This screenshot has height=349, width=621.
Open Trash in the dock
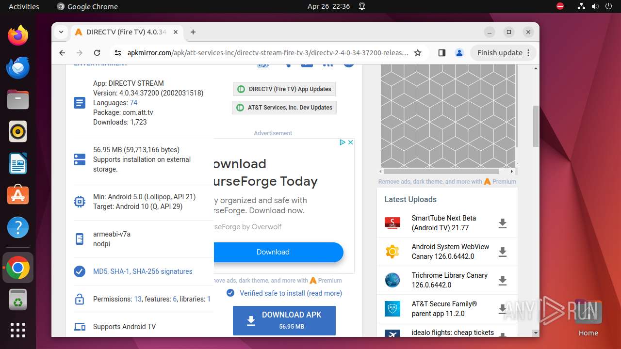pos(18,300)
